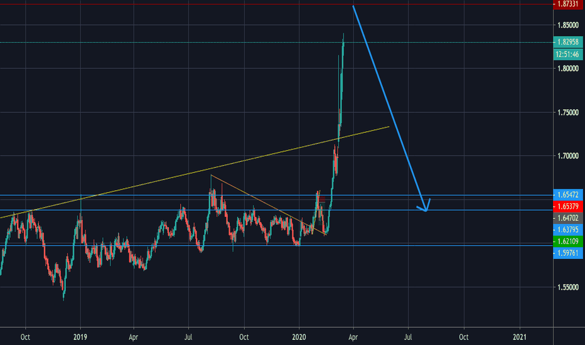This screenshot has height=345, width=585.
Task: Click the Apr label between 2019 and Jul
Action: tap(133, 337)
